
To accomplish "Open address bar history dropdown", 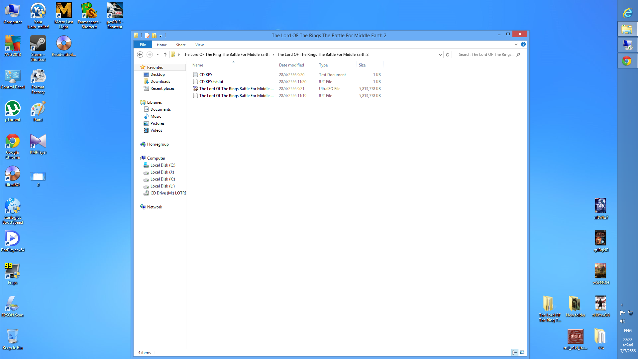I will tap(440, 55).
